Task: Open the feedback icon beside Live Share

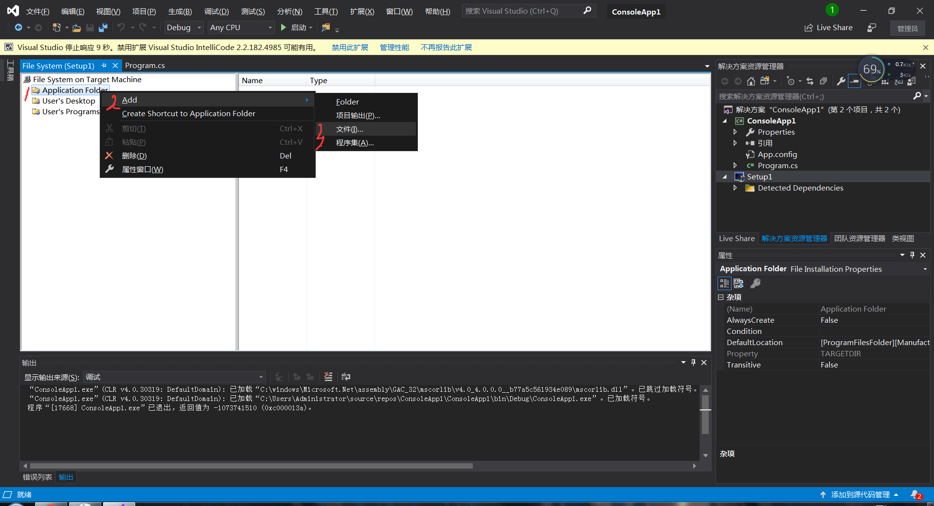Action: click(x=872, y=28)
